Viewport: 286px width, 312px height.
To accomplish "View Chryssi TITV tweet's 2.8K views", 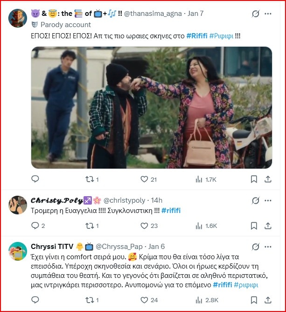I will point(200,300).
